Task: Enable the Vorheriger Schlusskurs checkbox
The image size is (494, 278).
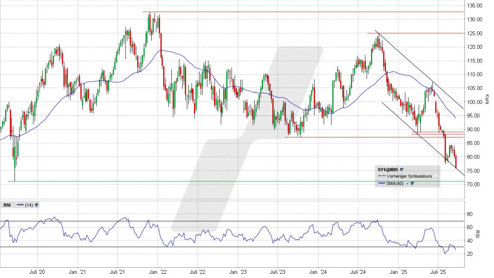Action: (x=435, y=176)
